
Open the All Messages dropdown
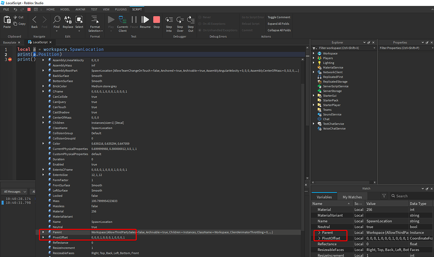click(14, 191)
